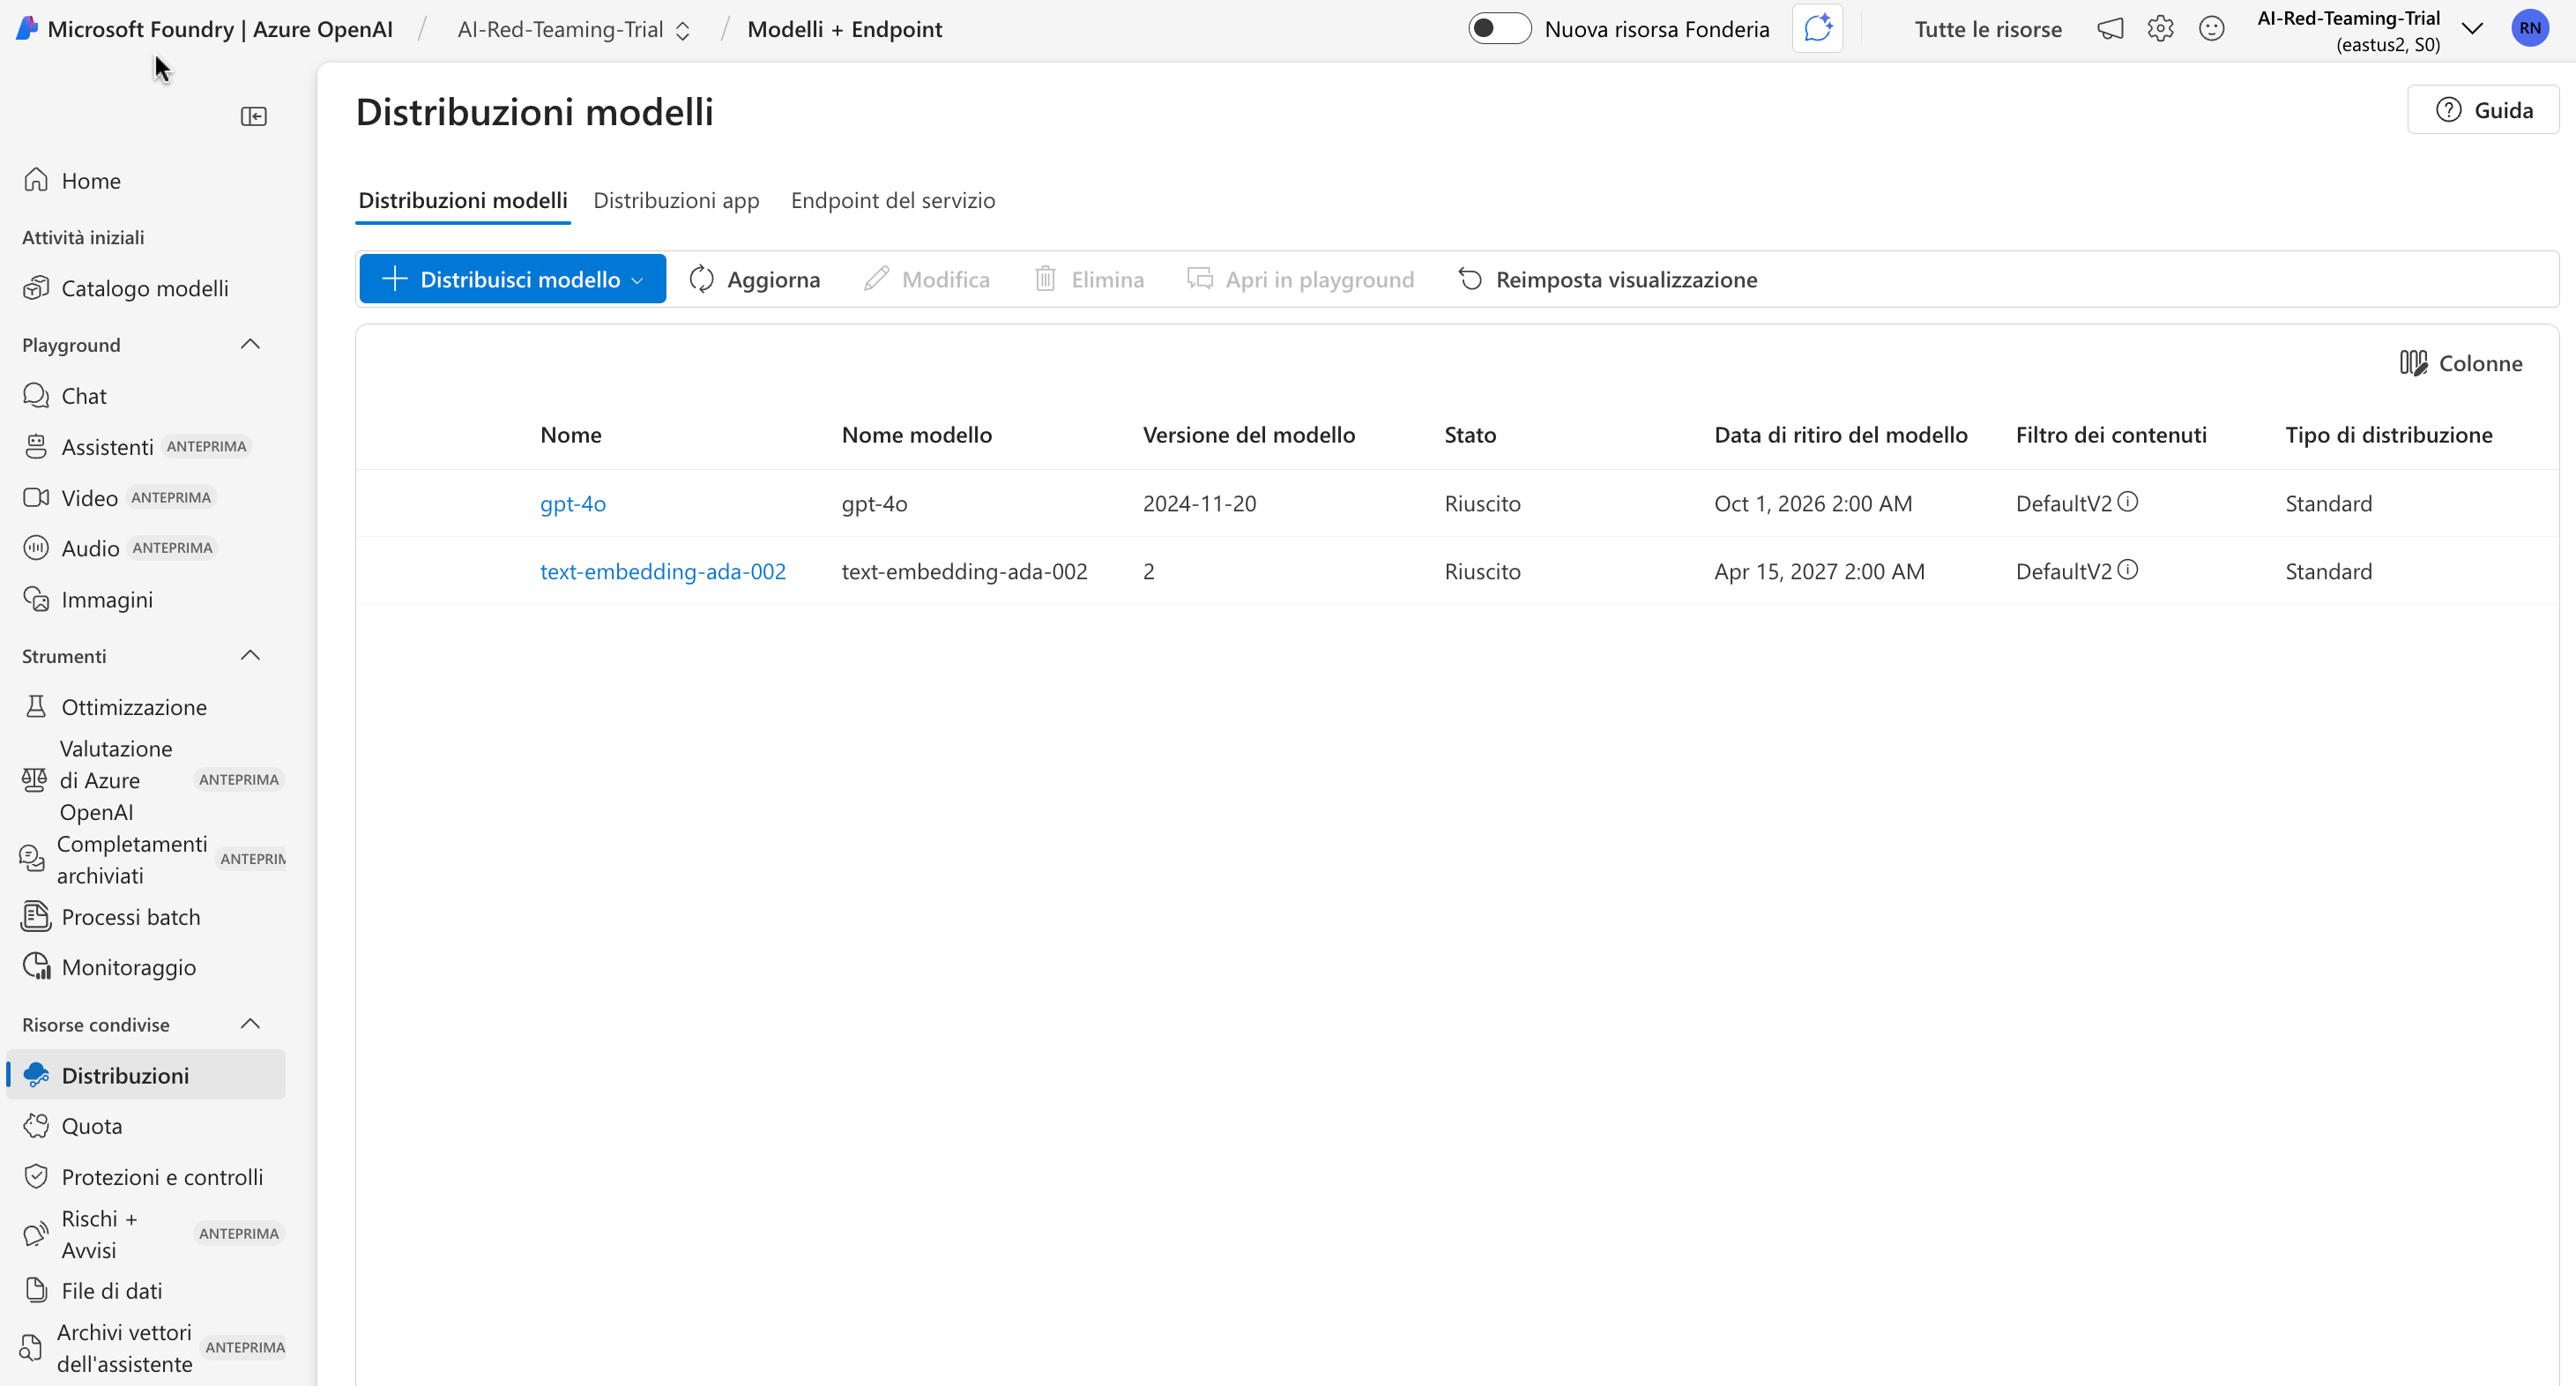Click info icon in text-embedding-ada-002 filter cell

click(2128, 570)
